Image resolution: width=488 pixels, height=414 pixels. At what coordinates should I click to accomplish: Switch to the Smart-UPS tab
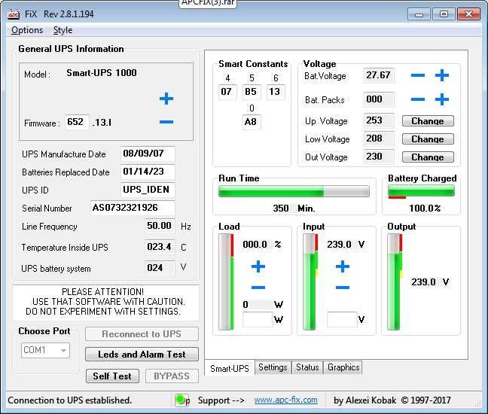coord(230,368)
